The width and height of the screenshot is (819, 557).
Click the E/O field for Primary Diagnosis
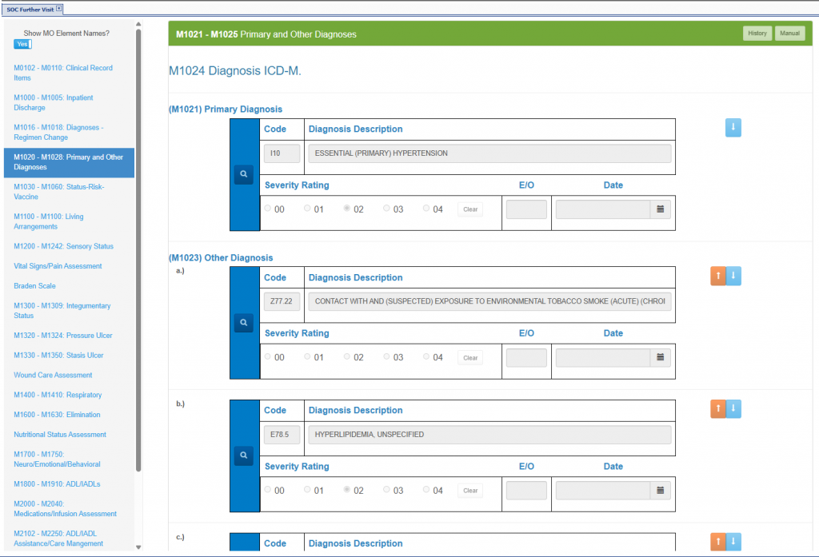(526, 209)
